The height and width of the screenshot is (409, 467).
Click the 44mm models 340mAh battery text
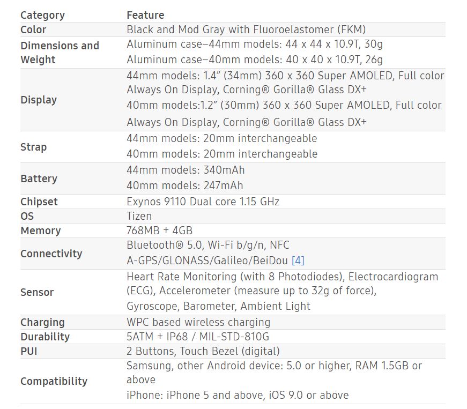click(x=186, y=170)
